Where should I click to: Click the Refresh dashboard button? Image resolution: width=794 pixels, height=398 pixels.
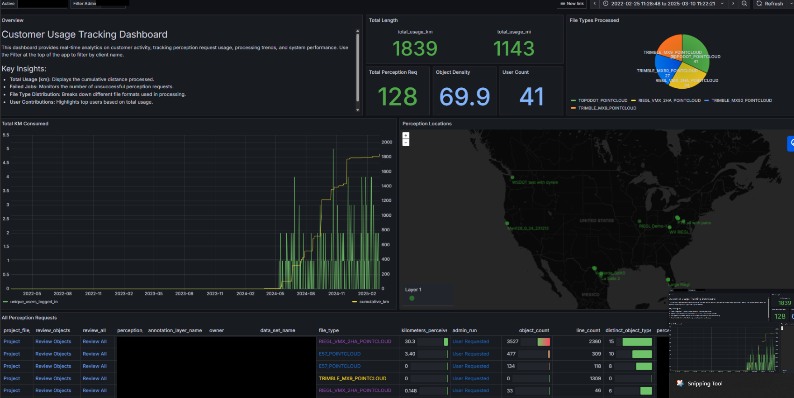(x=769, y=4)
